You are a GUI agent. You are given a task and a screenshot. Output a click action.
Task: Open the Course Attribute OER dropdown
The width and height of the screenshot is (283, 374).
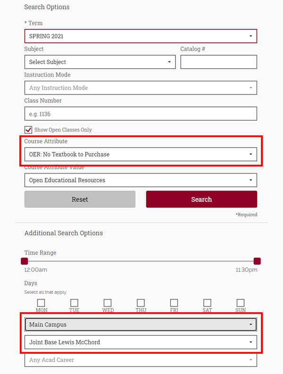141,154
